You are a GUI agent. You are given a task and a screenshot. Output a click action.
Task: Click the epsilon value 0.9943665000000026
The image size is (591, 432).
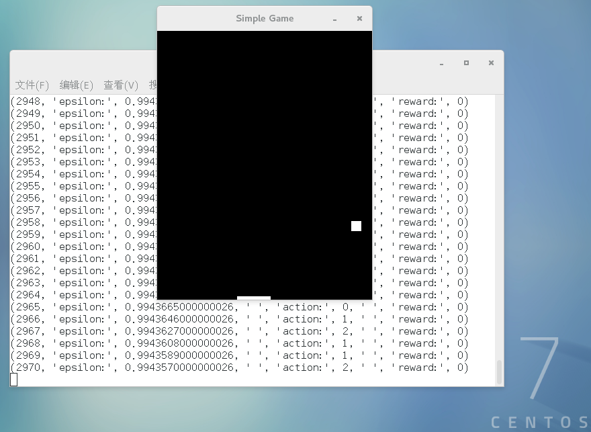[181, 307]
